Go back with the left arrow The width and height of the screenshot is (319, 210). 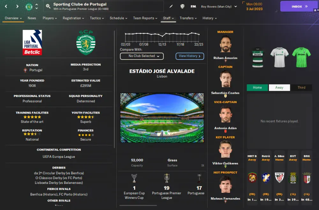coord(6,6)
